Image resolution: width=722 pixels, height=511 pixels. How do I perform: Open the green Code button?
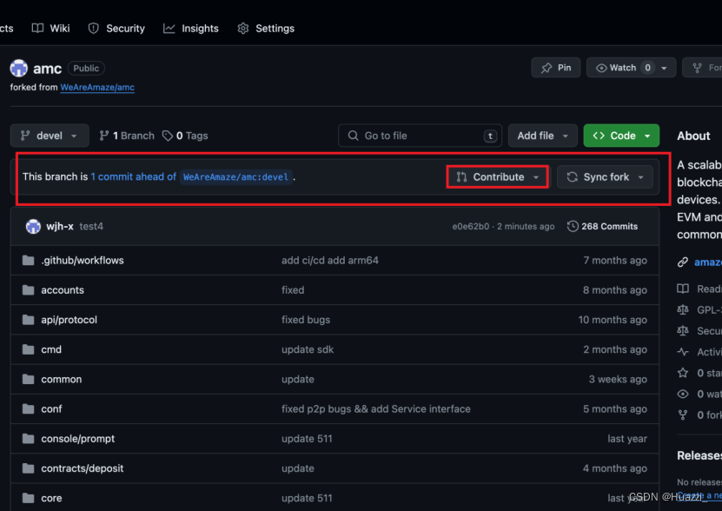pos(620,136)
